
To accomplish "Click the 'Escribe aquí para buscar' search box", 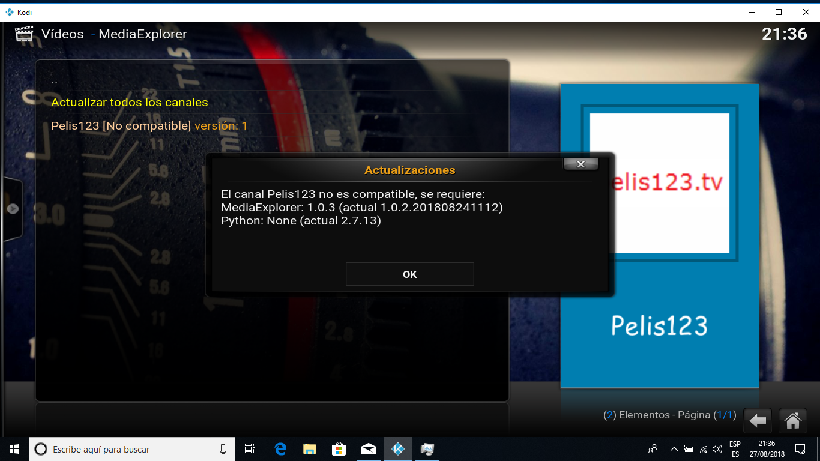I will [x=132, y=449].
